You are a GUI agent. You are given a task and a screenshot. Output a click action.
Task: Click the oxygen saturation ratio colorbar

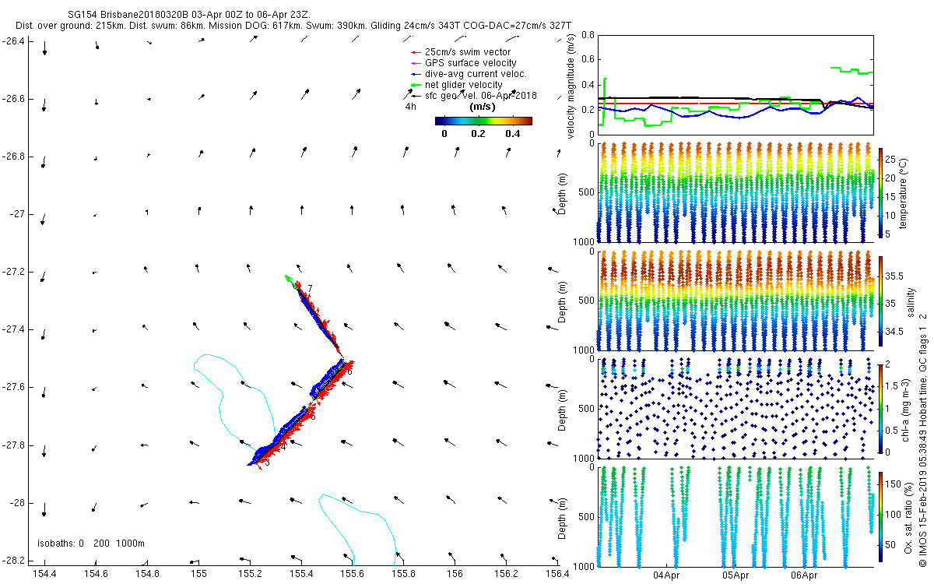[881, 515]
